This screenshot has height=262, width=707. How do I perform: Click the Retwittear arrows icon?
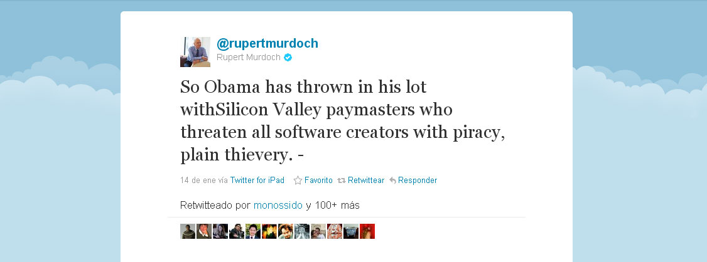[342, 181]
